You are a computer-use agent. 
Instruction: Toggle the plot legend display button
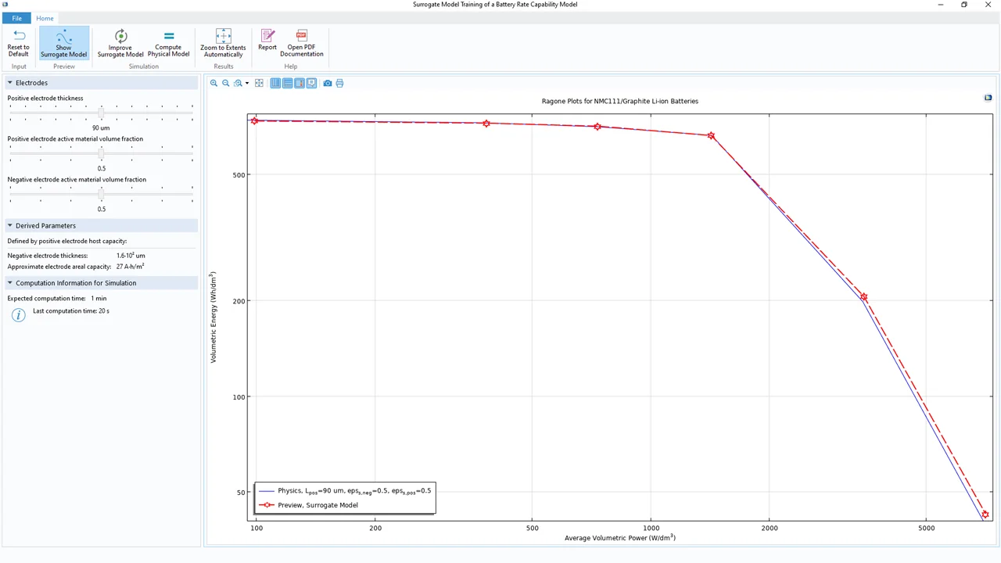coord(311,83)
